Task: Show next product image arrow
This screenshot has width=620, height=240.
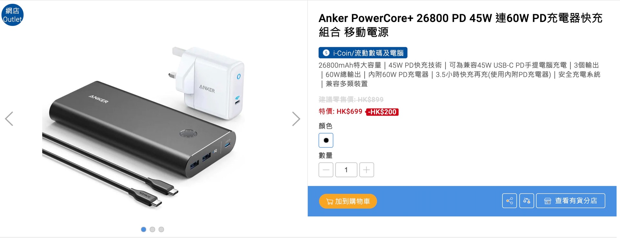Action: coord(296,119)
